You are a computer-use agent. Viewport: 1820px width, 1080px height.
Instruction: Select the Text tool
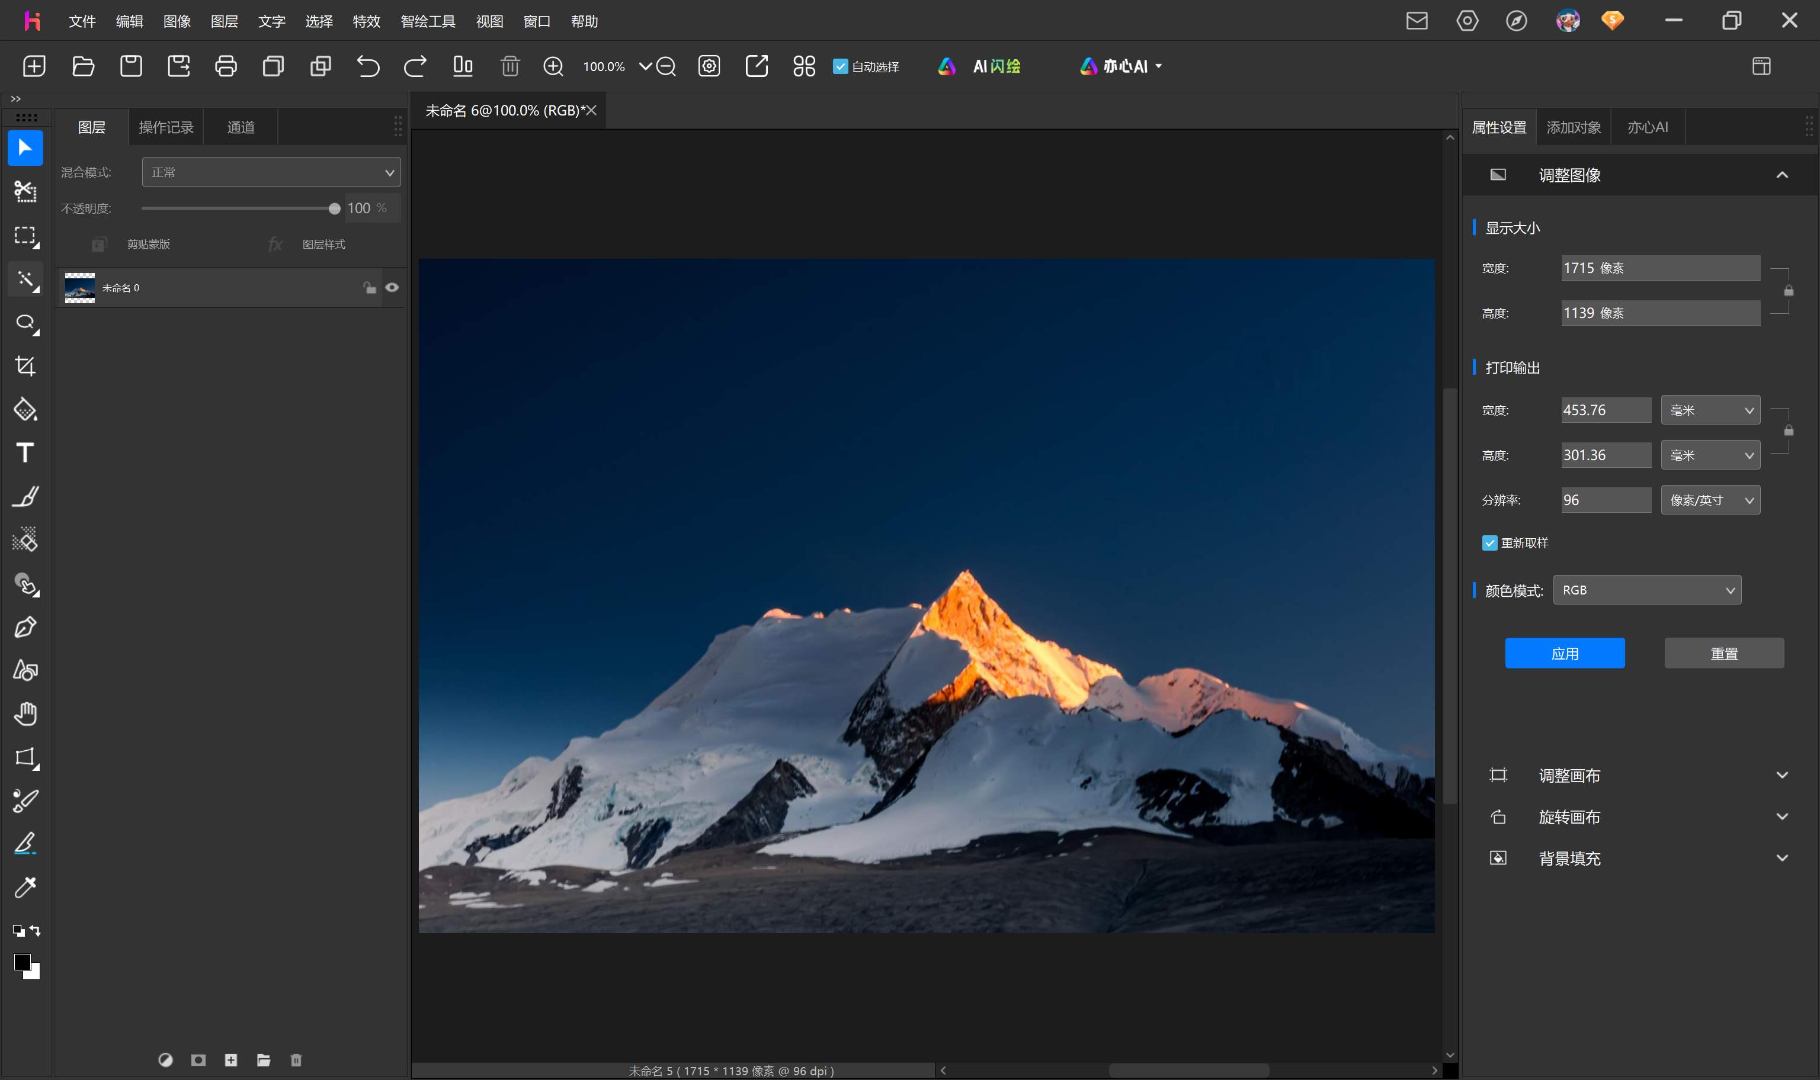tap(25, 453)
